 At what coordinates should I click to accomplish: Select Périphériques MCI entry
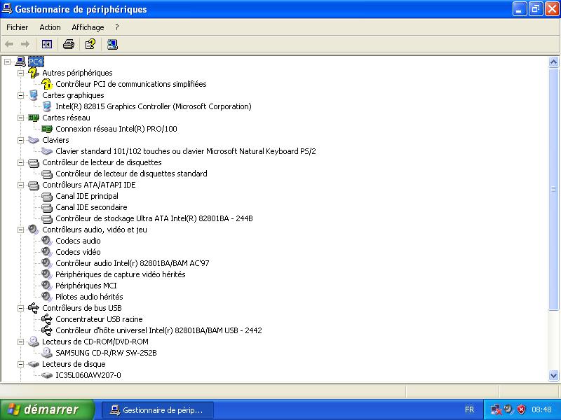pos(86,286)
